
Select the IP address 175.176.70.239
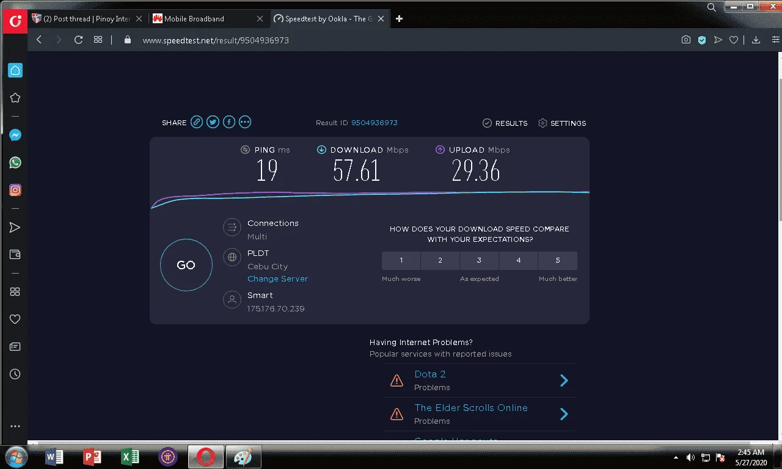pos(276,309)
